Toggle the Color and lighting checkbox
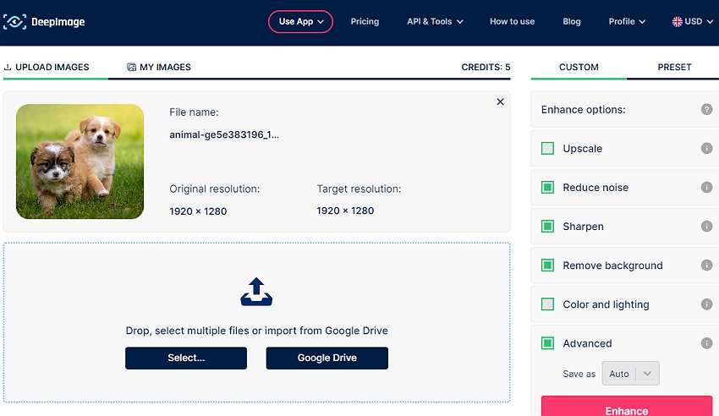This screenshot has height=416, width=719. [x=547, y=304]
